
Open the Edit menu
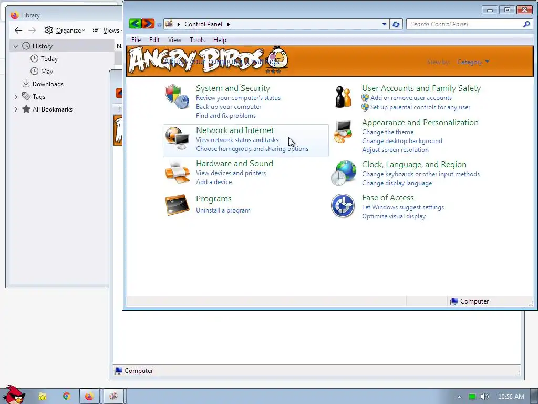(x=154, y=40)
